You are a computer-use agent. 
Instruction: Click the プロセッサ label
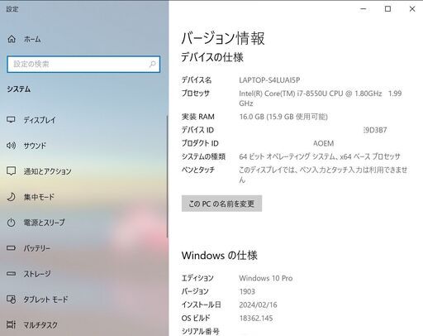point(196,94)
